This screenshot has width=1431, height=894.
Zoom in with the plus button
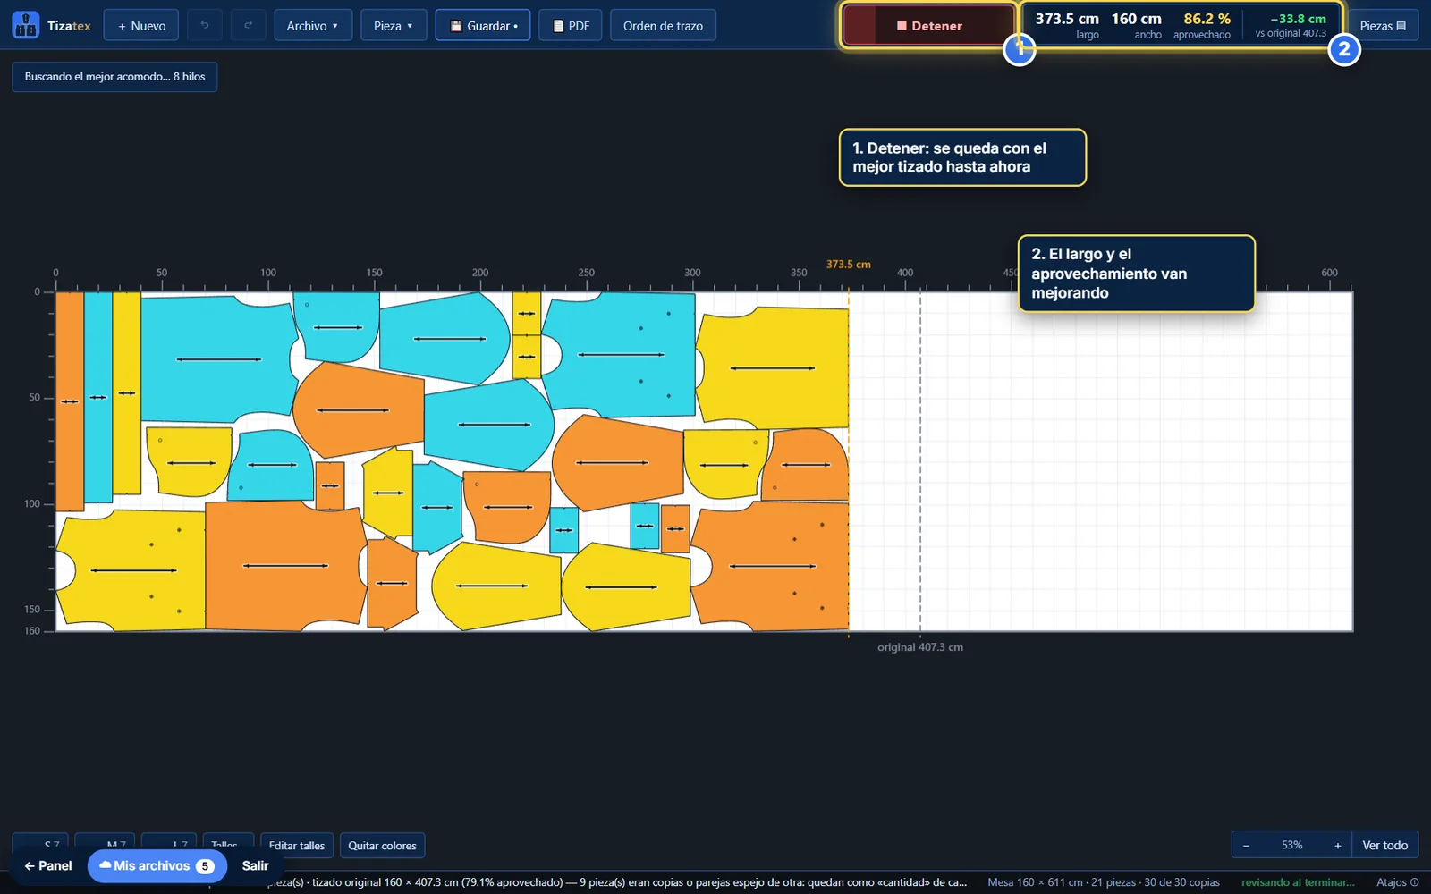[x=1337, y=845]
